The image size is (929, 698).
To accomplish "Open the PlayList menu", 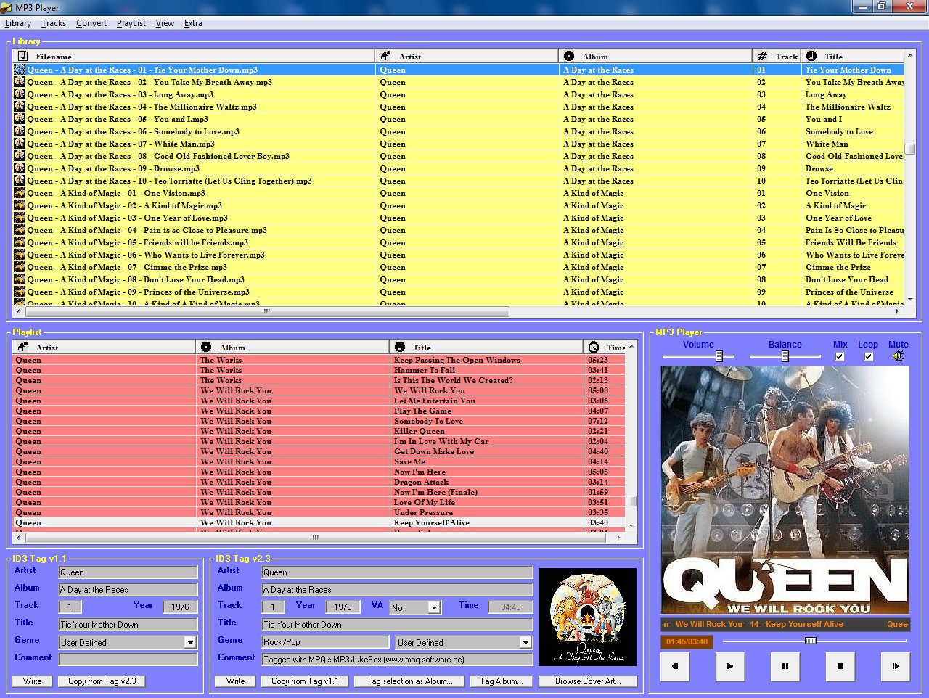I will pos(131,23).
